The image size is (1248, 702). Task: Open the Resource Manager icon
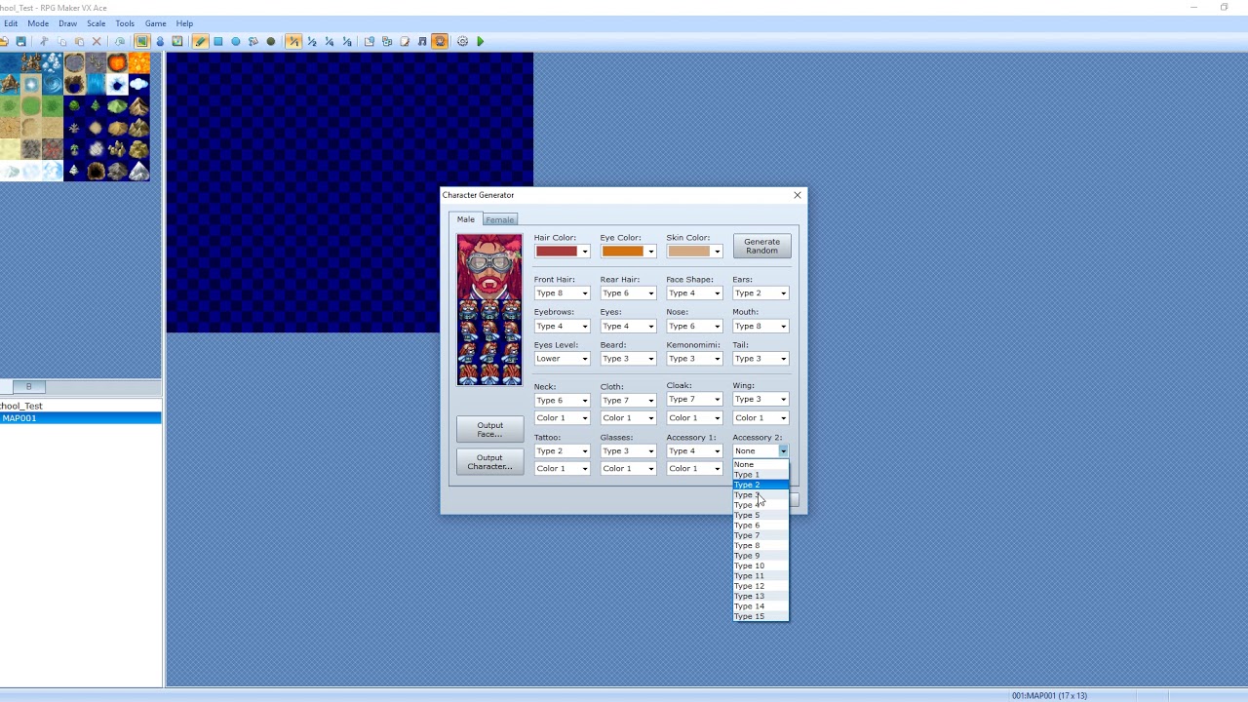click(387, 41)
